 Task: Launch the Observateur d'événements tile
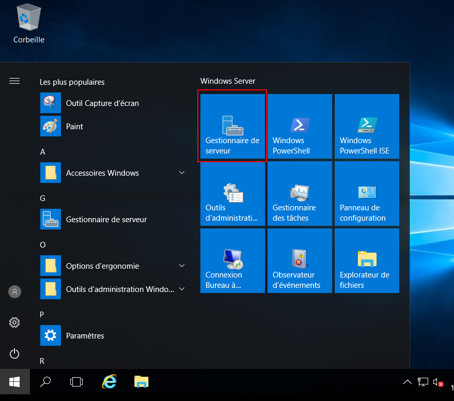coord(300,260)
